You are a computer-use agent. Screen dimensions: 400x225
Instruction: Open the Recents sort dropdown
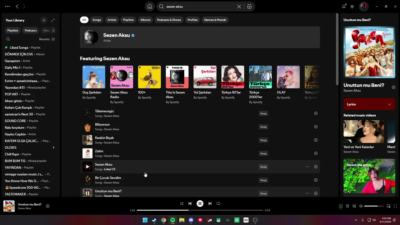[x=47, y=39]
